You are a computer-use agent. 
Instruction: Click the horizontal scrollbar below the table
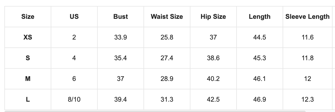click(155, 111)
